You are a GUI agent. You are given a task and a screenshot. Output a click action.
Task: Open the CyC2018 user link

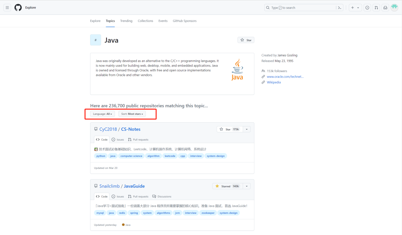click(x=108, y=129)
